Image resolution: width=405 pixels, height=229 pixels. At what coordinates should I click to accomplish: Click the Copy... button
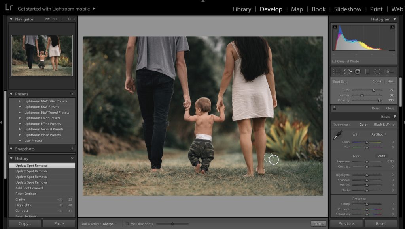[25, 223]
